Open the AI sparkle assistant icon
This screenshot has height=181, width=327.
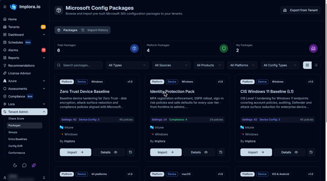pyautogui.click(x=34, y=165)
